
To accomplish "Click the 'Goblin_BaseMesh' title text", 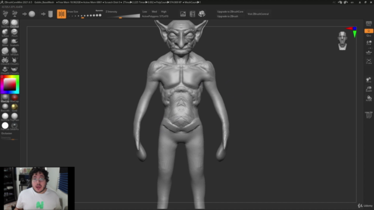I will pos(44,2).
